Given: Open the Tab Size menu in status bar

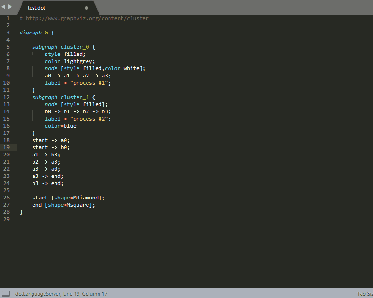Looking at the screenshot, I should tap(364, 294).
